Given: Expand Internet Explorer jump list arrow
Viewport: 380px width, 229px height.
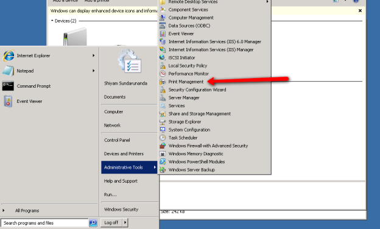Looking at the screenshot, I should pos(94,55).
